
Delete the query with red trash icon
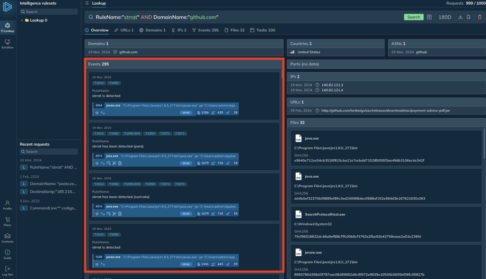click(479, 17)
